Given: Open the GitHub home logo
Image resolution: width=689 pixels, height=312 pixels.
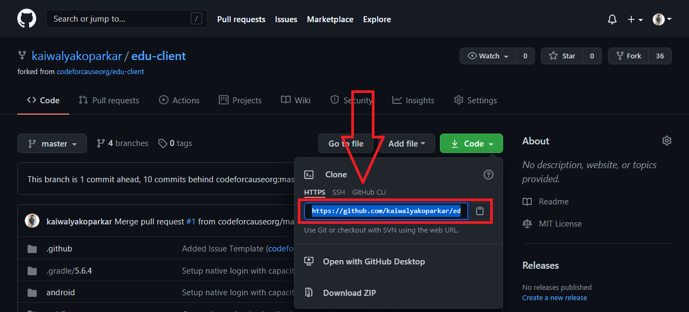Looking at the screenshot, I should pyautogui.click(x=27, y=19).
